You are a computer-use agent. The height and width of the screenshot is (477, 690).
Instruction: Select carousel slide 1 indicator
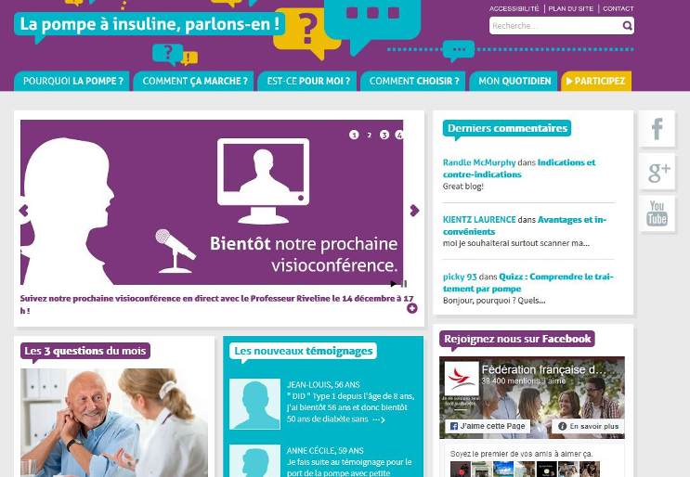(354, 135)
